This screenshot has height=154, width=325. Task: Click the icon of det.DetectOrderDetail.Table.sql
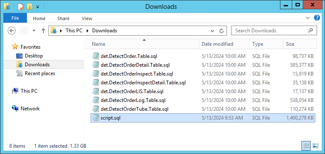[x=96, y=65]
